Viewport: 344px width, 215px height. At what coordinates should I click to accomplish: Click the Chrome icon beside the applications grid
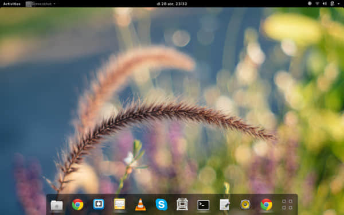coord(267,205)
